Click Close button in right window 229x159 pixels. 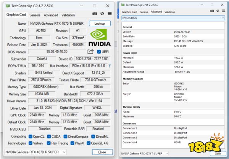point(218,154)
